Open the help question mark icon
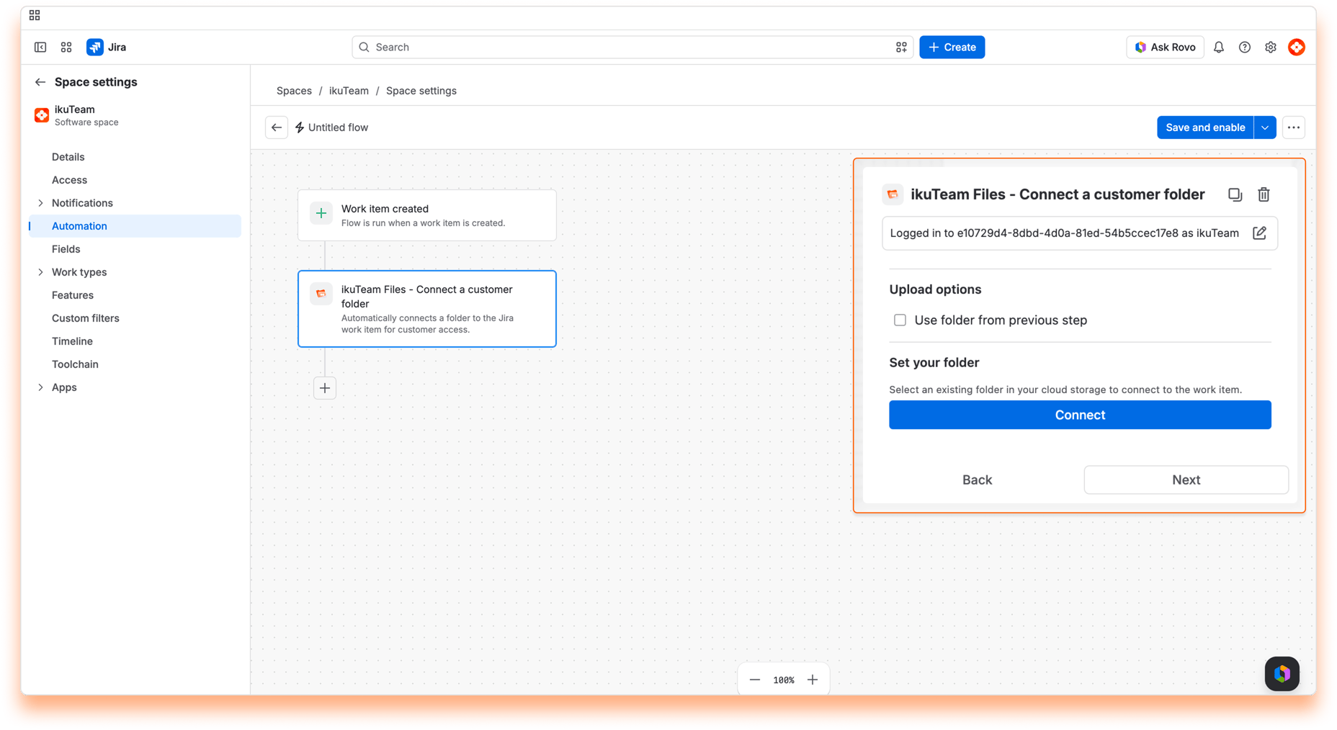 [x=1245, y=47]
